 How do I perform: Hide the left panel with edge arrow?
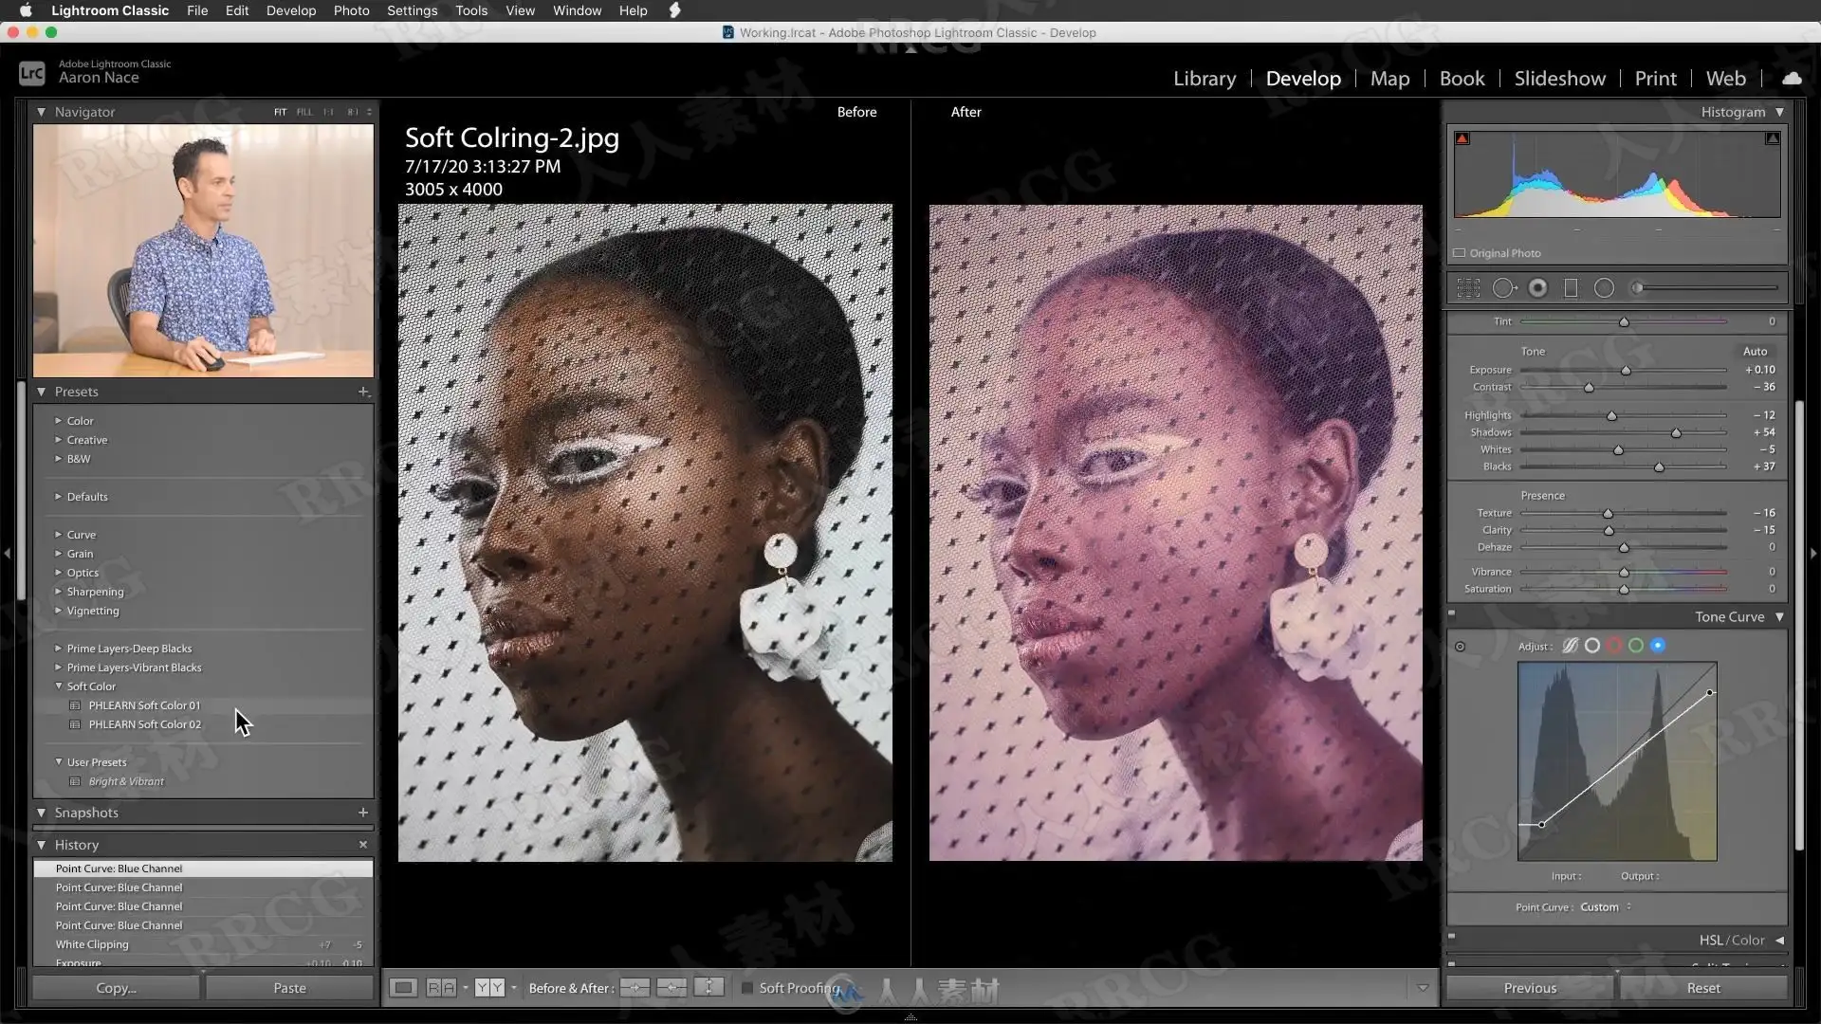(x=7, y=553)
